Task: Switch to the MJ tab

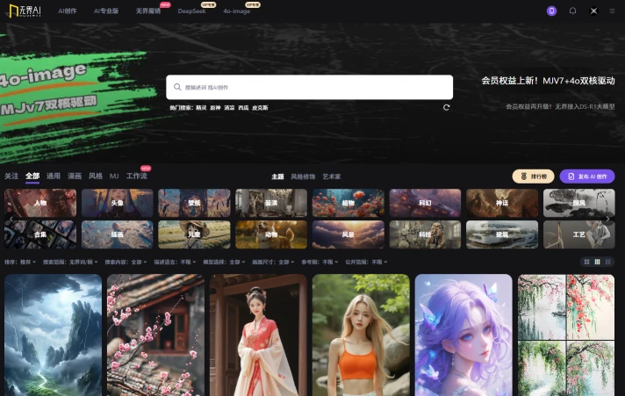Action: (114, 176)
